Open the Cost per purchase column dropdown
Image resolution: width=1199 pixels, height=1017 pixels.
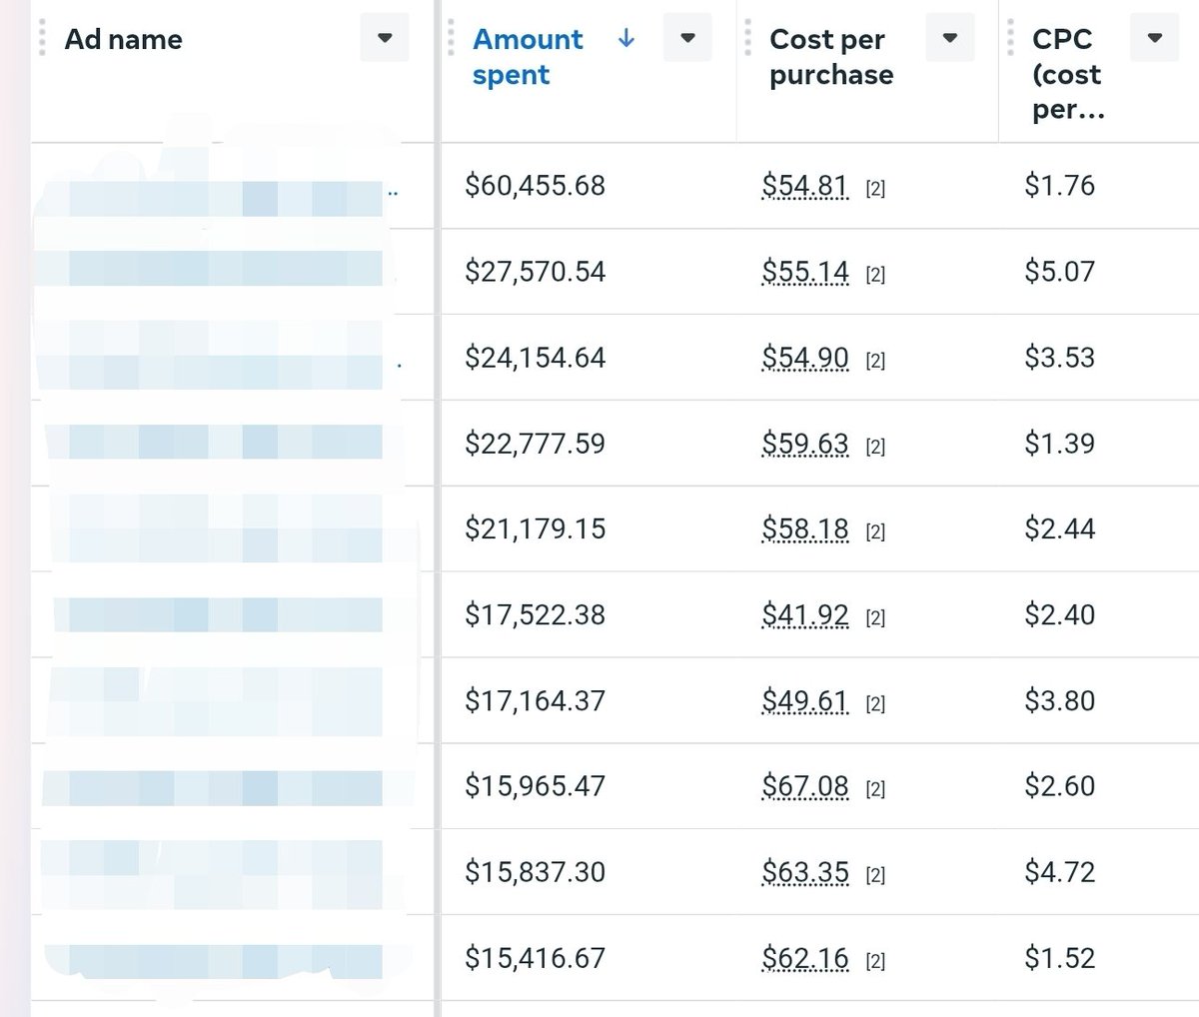tap(950, 39)
